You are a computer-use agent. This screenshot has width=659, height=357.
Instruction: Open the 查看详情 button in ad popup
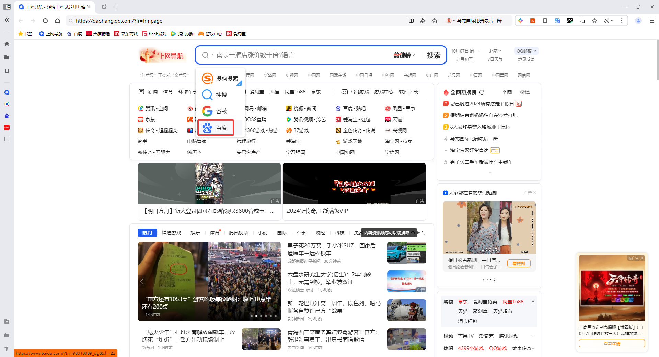click(612, 343)
